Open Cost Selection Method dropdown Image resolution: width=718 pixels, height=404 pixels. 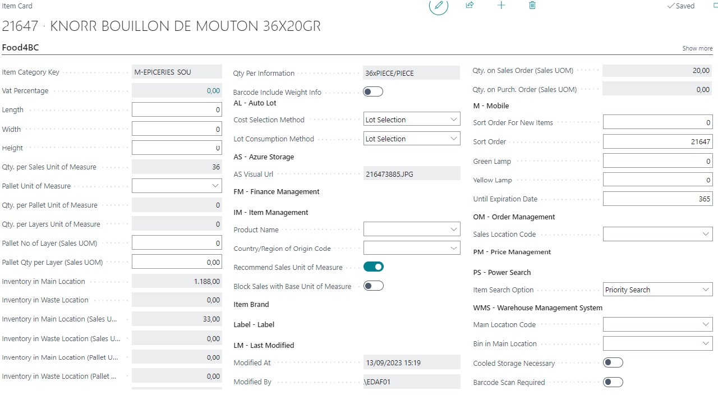[x=454, y=120]
